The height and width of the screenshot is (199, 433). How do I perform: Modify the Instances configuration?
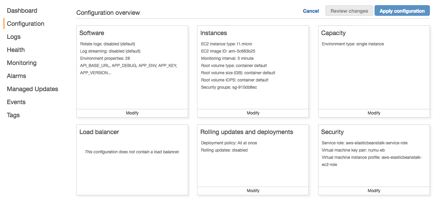click(253, 113)
